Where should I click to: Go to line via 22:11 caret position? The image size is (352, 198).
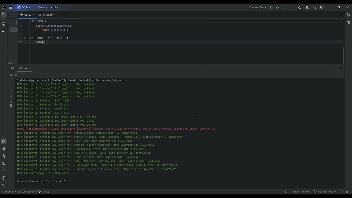pos(287,192)
